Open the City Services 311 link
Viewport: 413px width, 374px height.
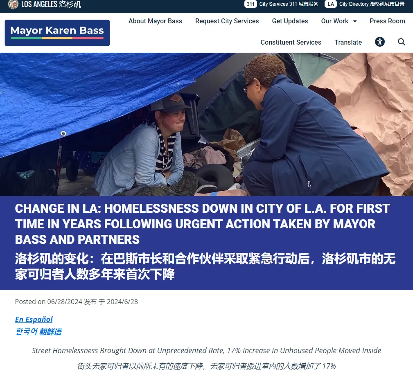[x=289, y=4]
